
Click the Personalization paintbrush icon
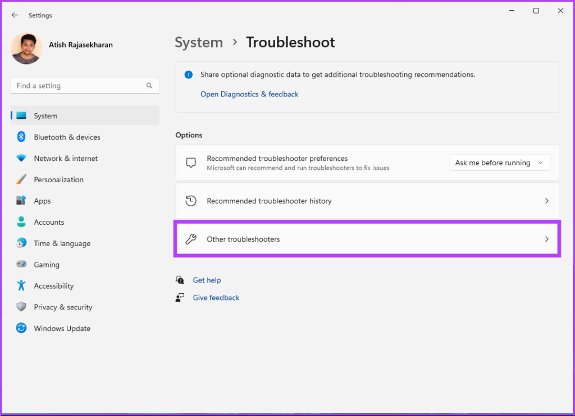pos(21,179)
